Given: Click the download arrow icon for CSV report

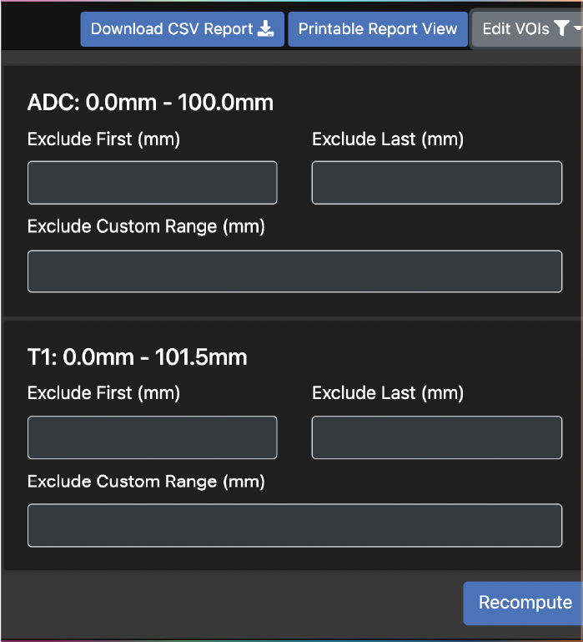Looking at the screenshot, I should pyautogui.click(x=265, y=29).
